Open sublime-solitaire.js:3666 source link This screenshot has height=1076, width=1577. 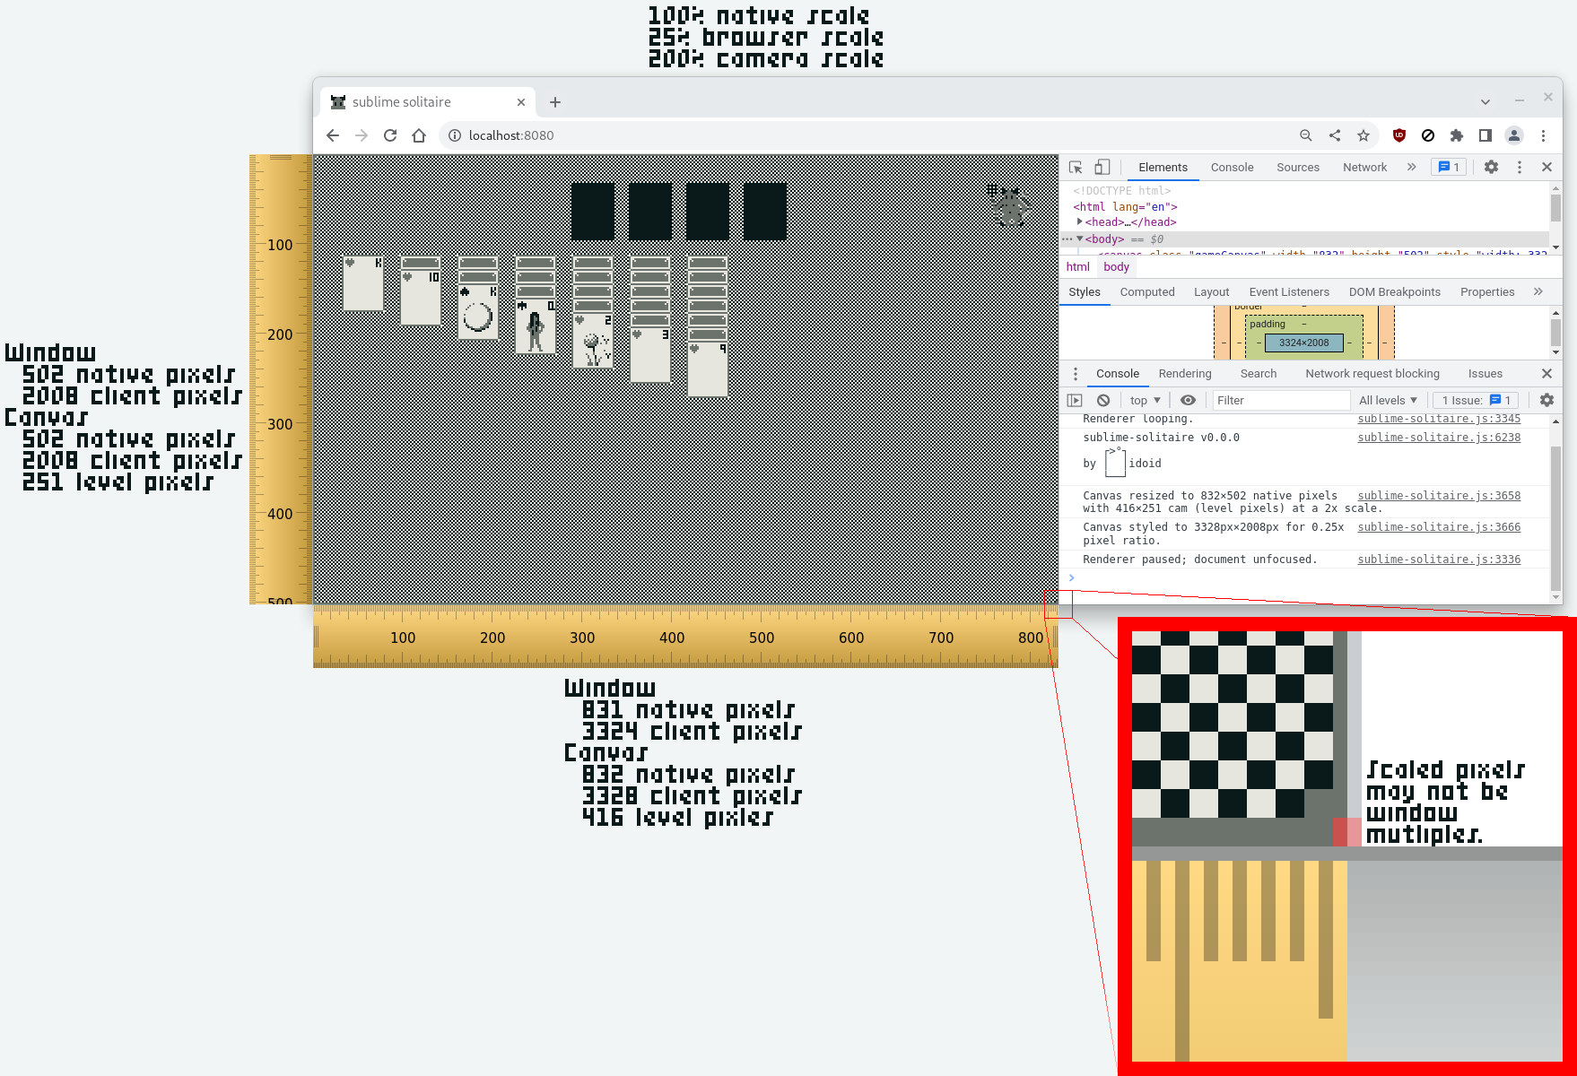point(1439,527)
